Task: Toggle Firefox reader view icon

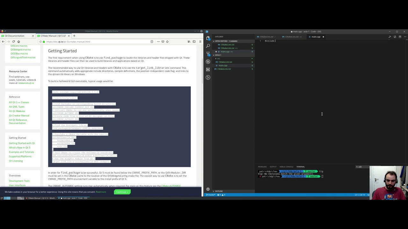Action: pyautogui.click(x=152, y=42)
